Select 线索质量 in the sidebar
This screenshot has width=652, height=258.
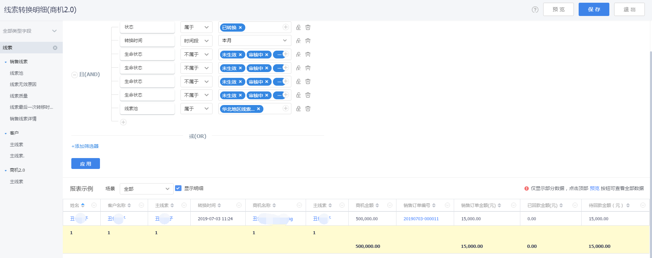[x=19, y=96]
